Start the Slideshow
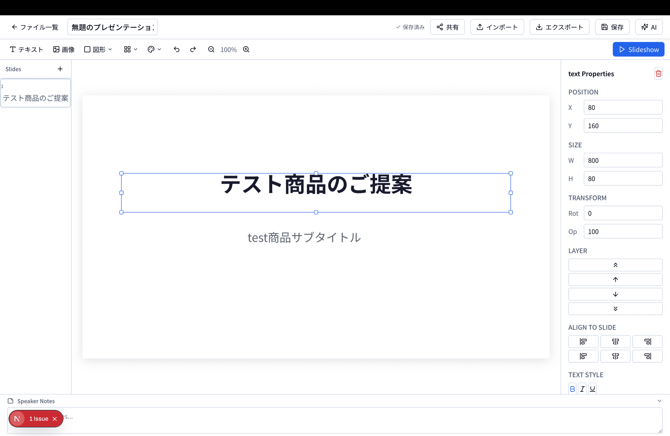Viewport: 670px width, 436px height. 638,49
